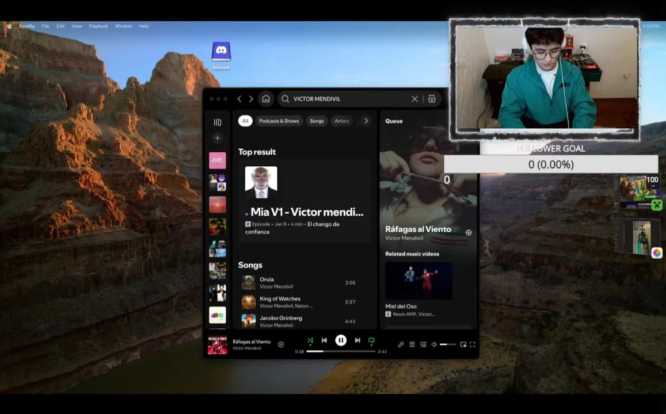Toggle the Queue view icon
Viewport: 666px width, 414px height.
click(x=412, y=344)
